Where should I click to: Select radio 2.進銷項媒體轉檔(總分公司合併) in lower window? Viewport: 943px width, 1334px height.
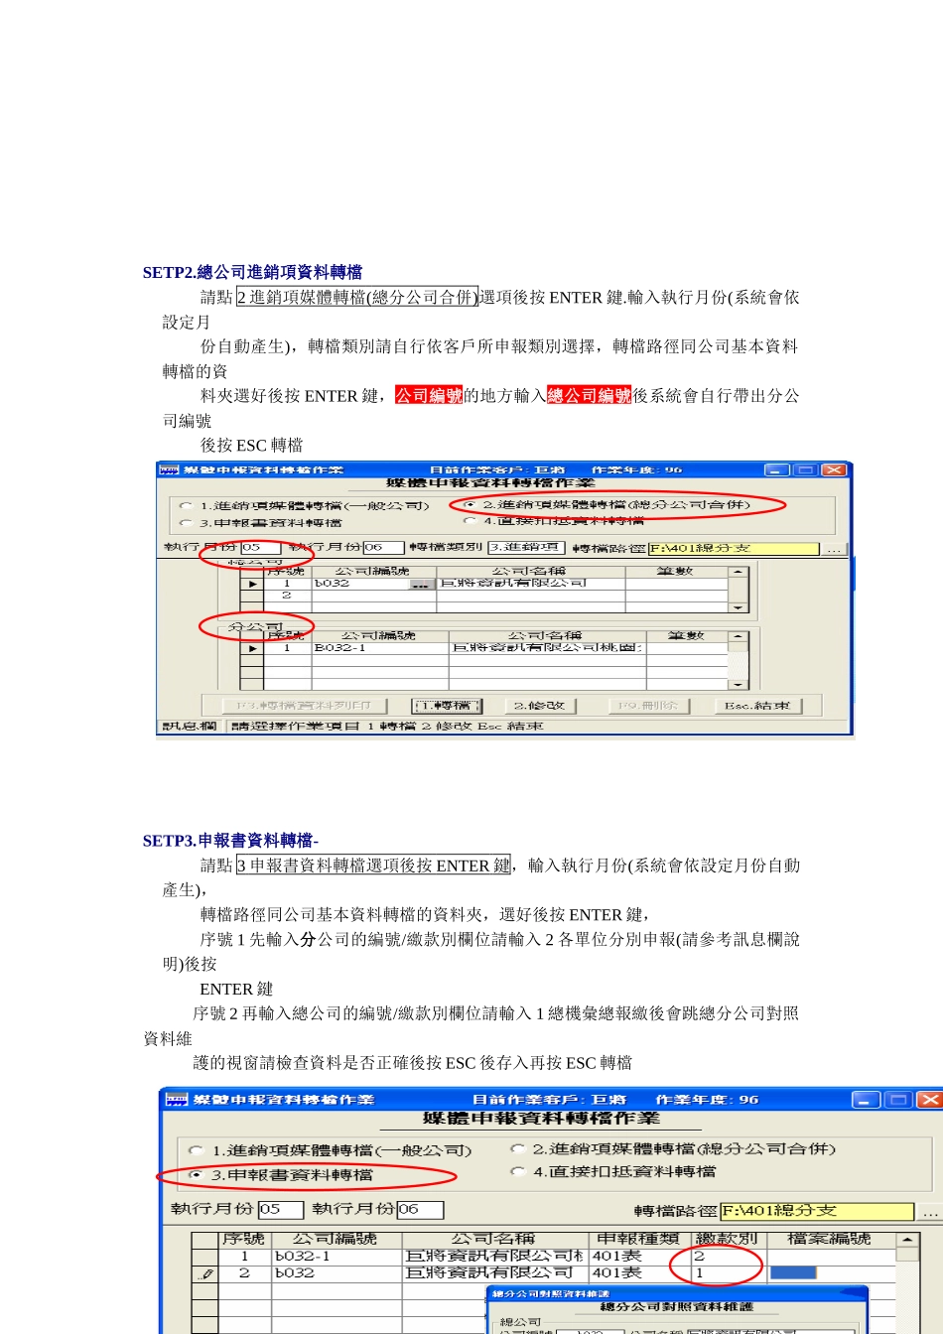517,1148
